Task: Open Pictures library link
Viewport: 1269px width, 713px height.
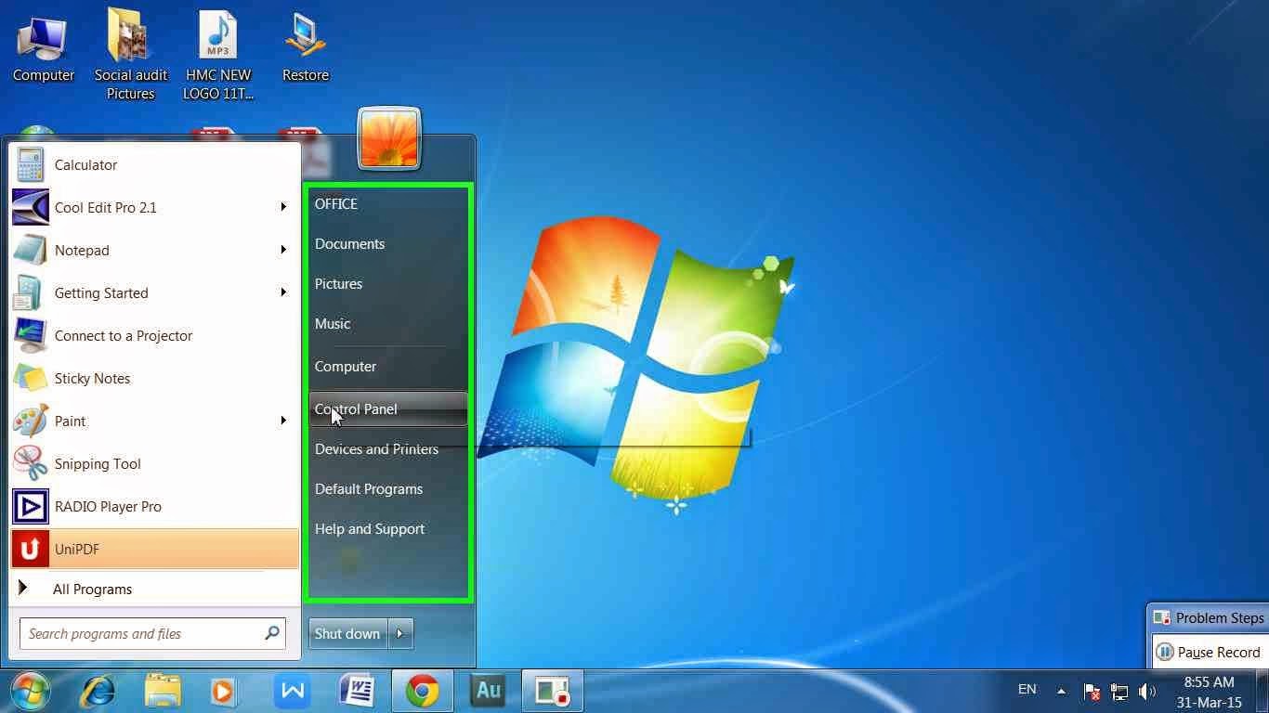Action: pos(388,284)
